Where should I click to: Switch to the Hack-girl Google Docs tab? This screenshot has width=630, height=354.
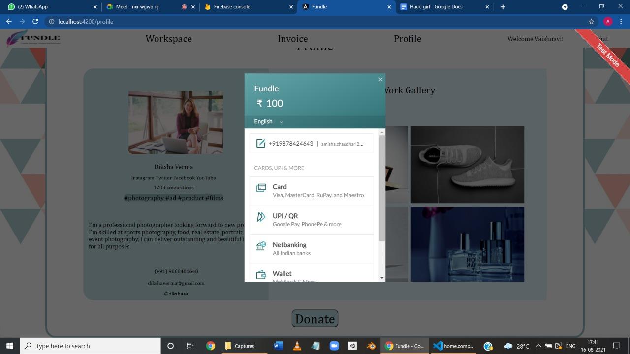coord(444,7)
